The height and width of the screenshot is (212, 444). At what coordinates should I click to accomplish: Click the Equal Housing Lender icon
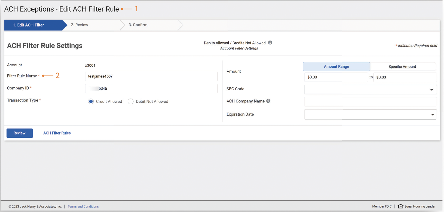click(x=401, y=206)
